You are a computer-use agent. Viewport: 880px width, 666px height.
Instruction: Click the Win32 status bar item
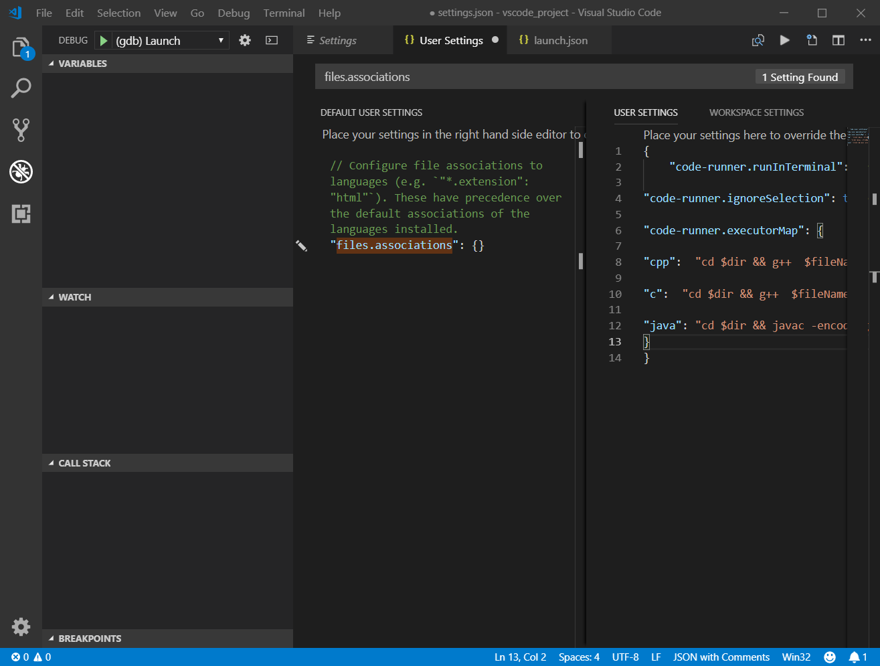tap(796, 657)
